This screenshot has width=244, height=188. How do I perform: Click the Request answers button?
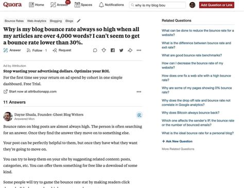point(62,50)
